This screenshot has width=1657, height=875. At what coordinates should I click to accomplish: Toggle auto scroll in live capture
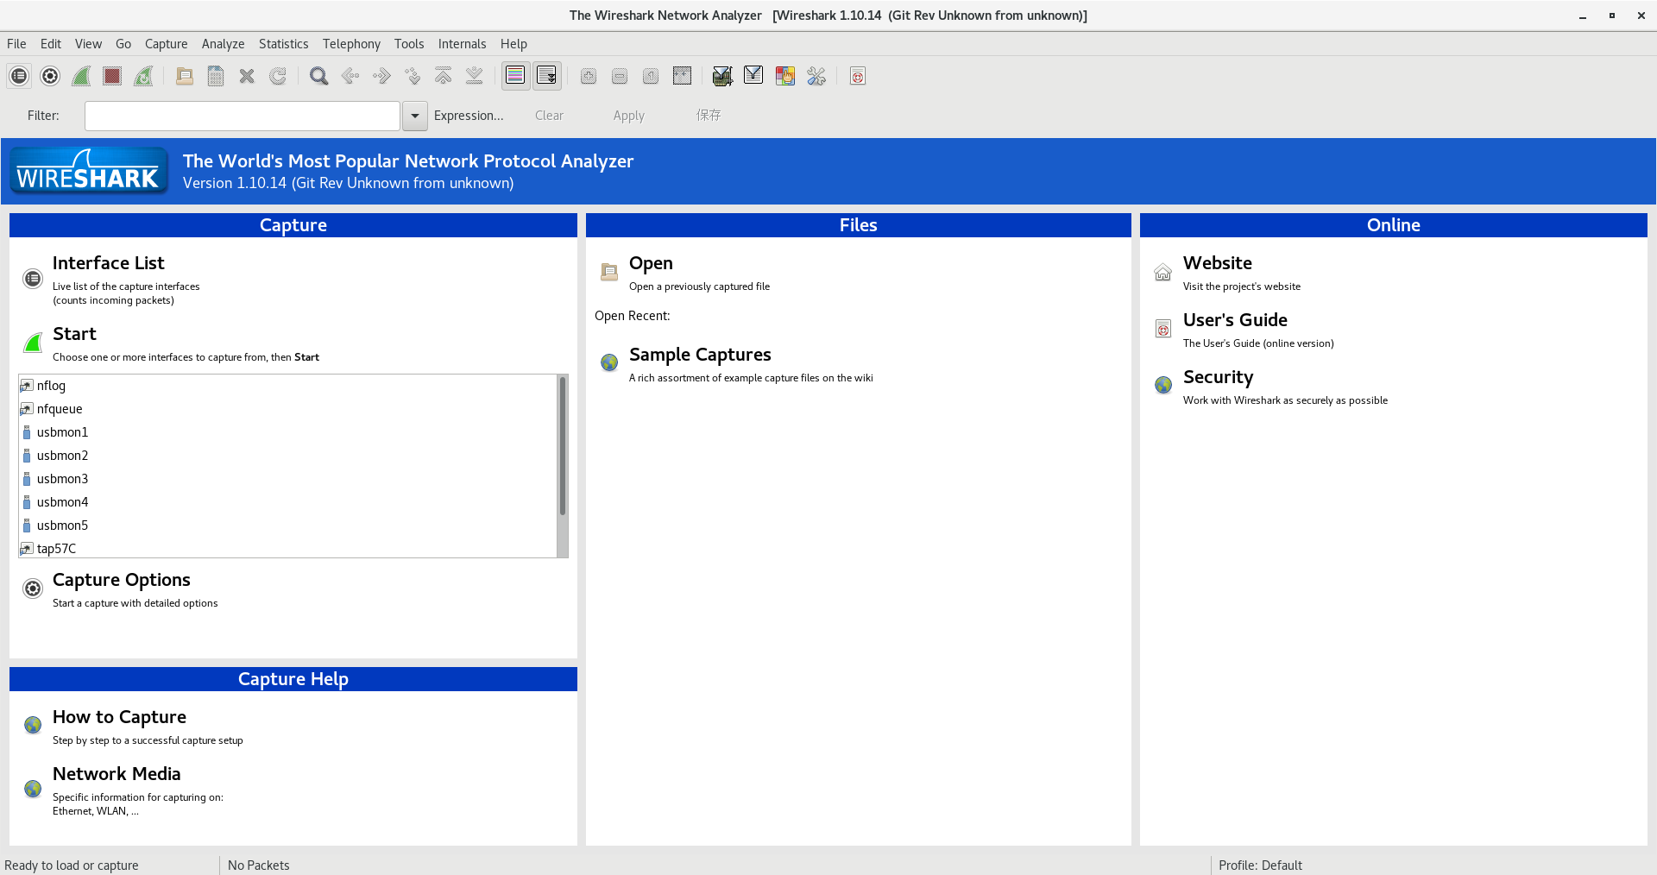pyautogui.click(x=547, y=76)
